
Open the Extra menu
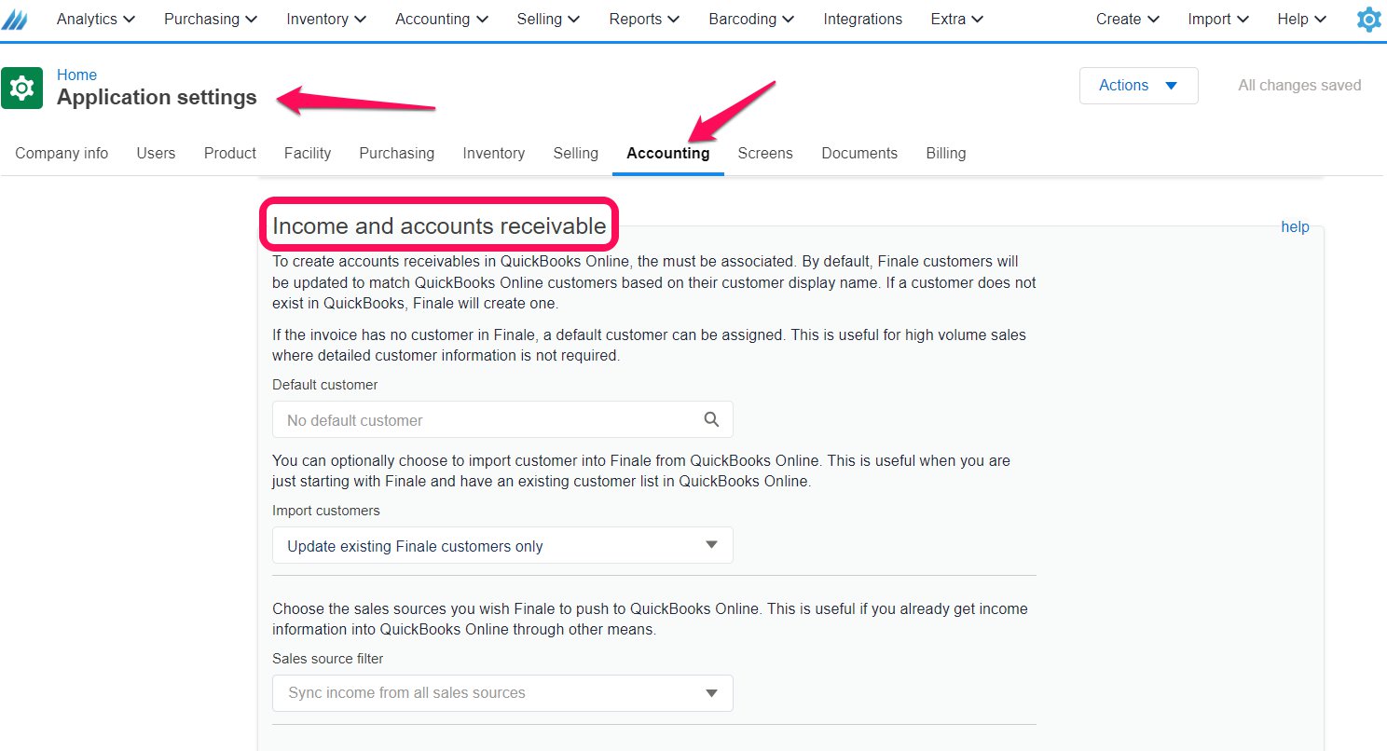[x=957, y=19]
